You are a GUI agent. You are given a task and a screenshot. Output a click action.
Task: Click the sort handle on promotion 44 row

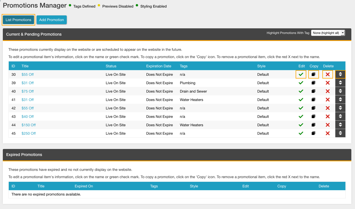pyautogui.click(x=340, y=125)
